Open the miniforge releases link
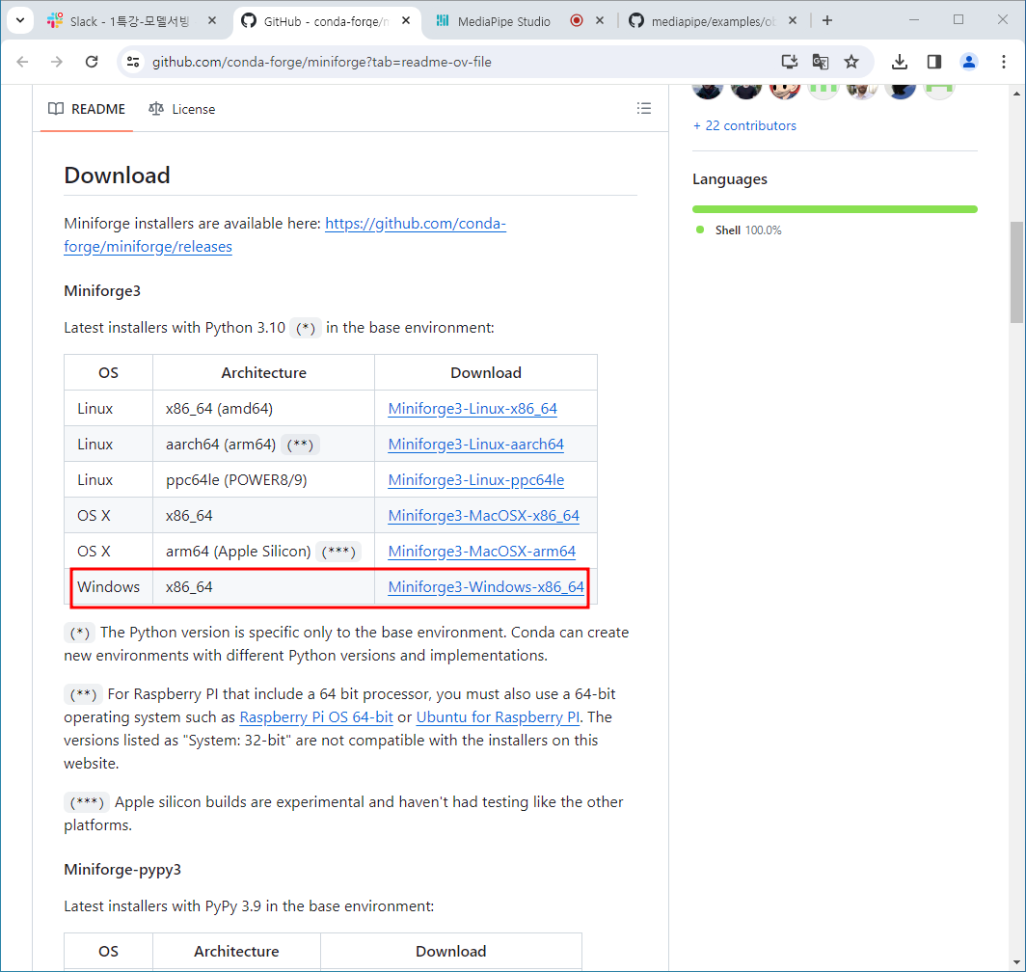1026x972 pixels. pos(284,235)
